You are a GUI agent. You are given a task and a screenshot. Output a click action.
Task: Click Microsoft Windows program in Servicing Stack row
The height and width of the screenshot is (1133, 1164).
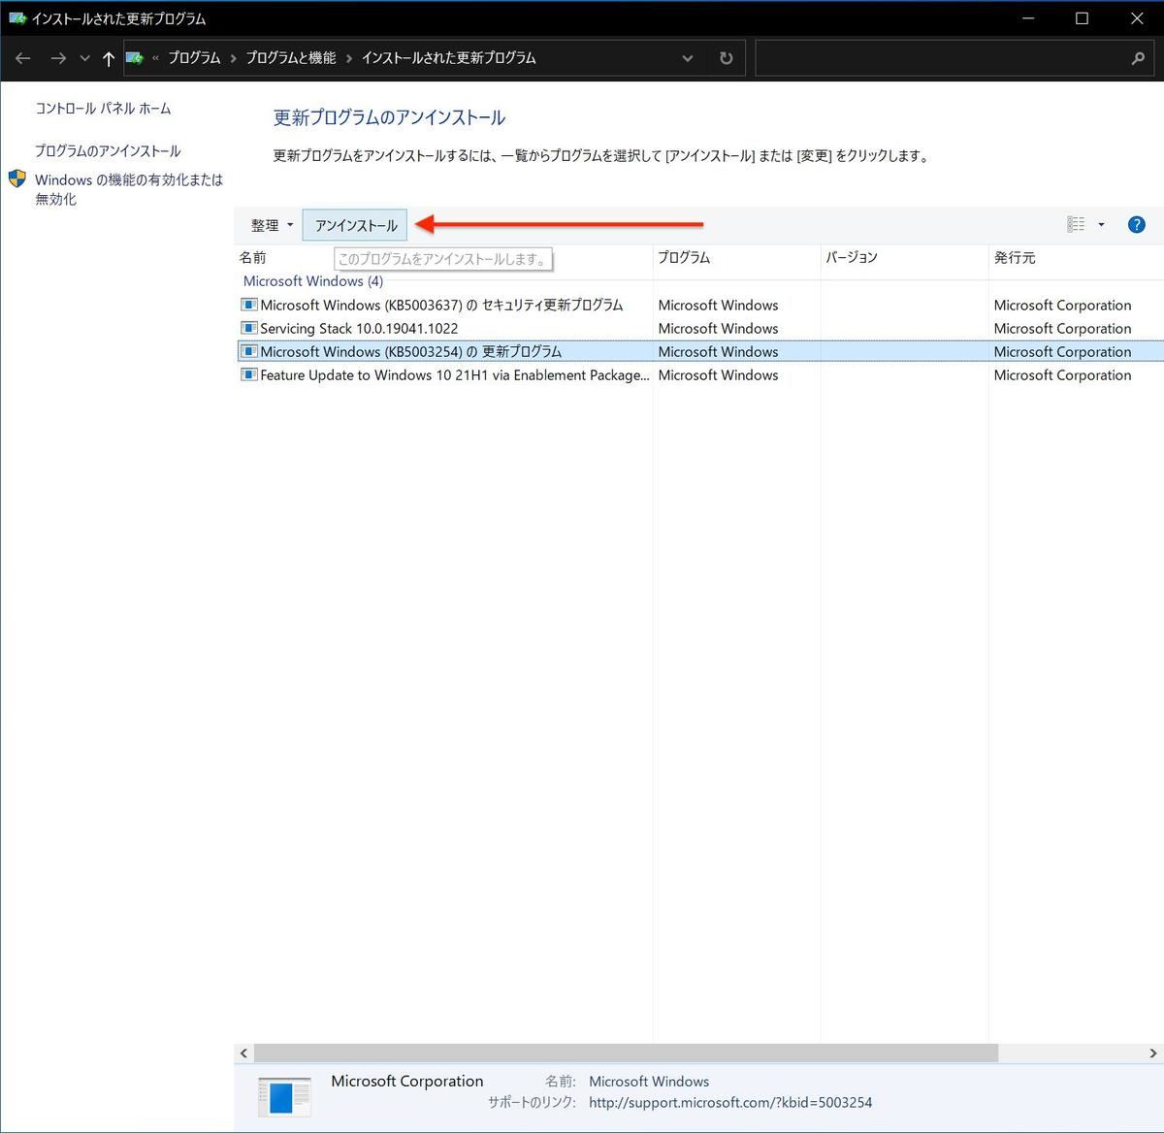[718, 328]
